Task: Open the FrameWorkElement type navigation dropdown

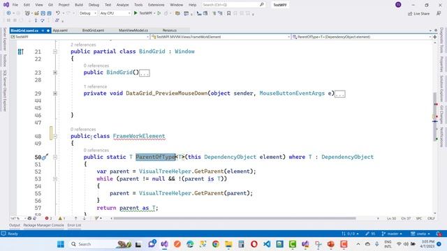Action: coord(221,37)
